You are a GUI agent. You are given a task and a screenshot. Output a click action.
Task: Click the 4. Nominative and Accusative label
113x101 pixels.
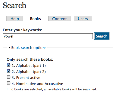[37, 84]
